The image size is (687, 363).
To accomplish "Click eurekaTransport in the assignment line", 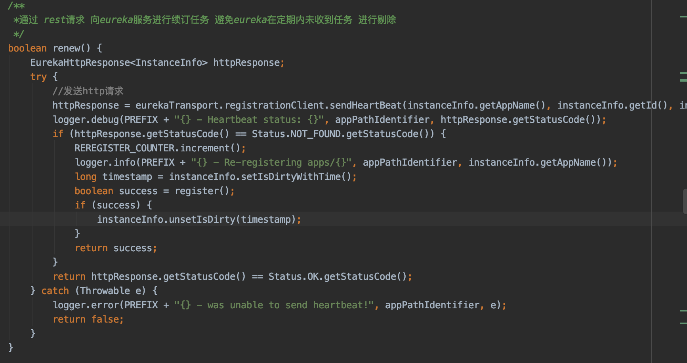I will [x=177, y=105].
